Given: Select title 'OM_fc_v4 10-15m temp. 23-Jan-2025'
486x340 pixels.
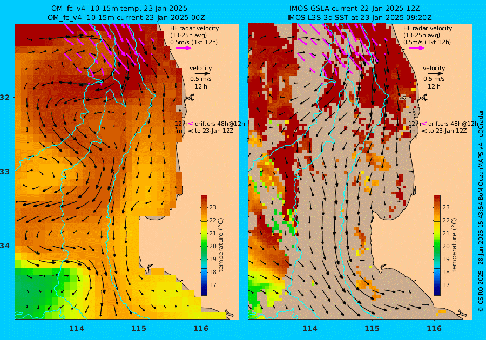Looking at the screenshot, I should click(119, 8).
